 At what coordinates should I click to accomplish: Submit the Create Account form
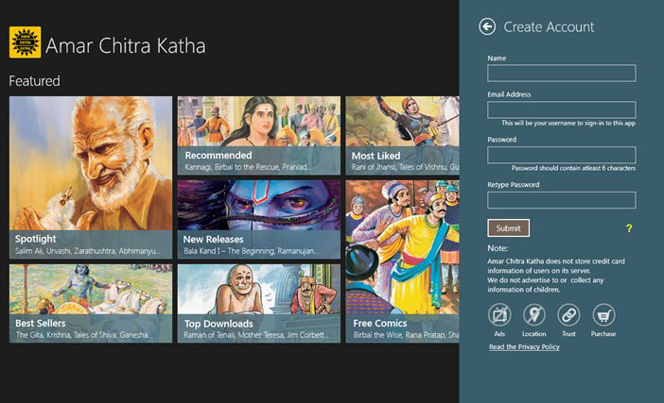click(508, 228)
